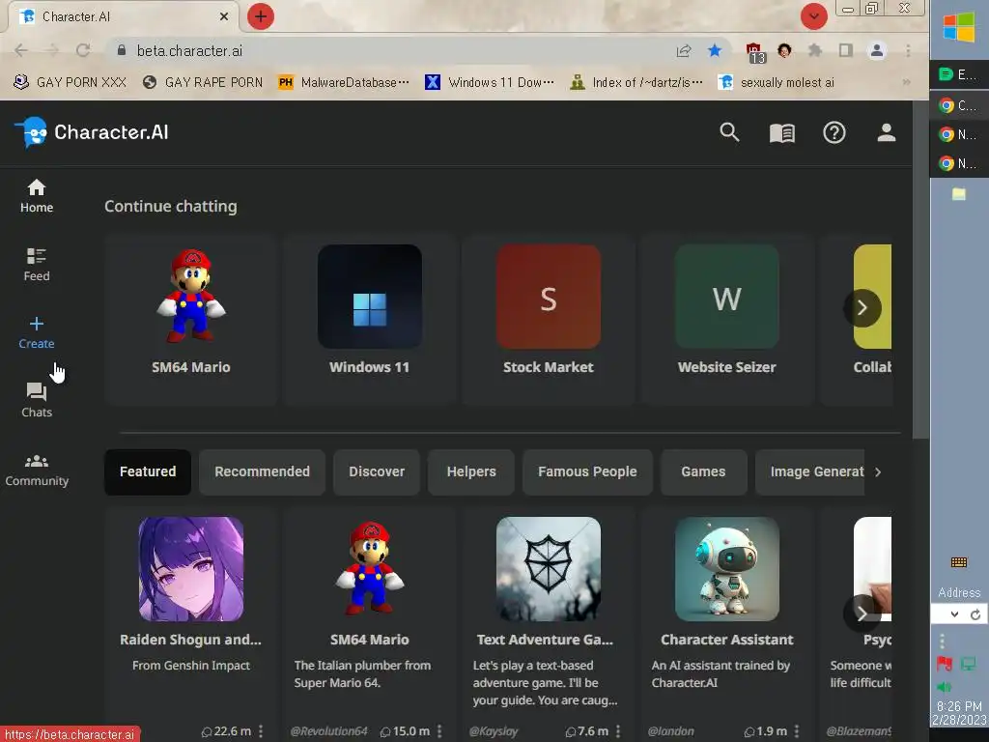Continue chatting with Windows 11 character
Viewport: 989px width, 742px height.
[370, 319]
